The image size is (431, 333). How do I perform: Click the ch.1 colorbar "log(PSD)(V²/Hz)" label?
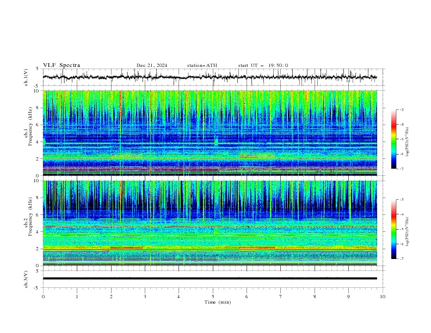pyautogui.click(x=408, y=142)
